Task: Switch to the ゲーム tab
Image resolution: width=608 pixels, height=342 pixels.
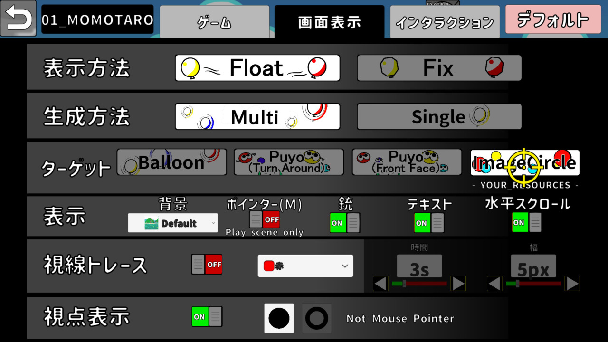Action: point(214,22)
